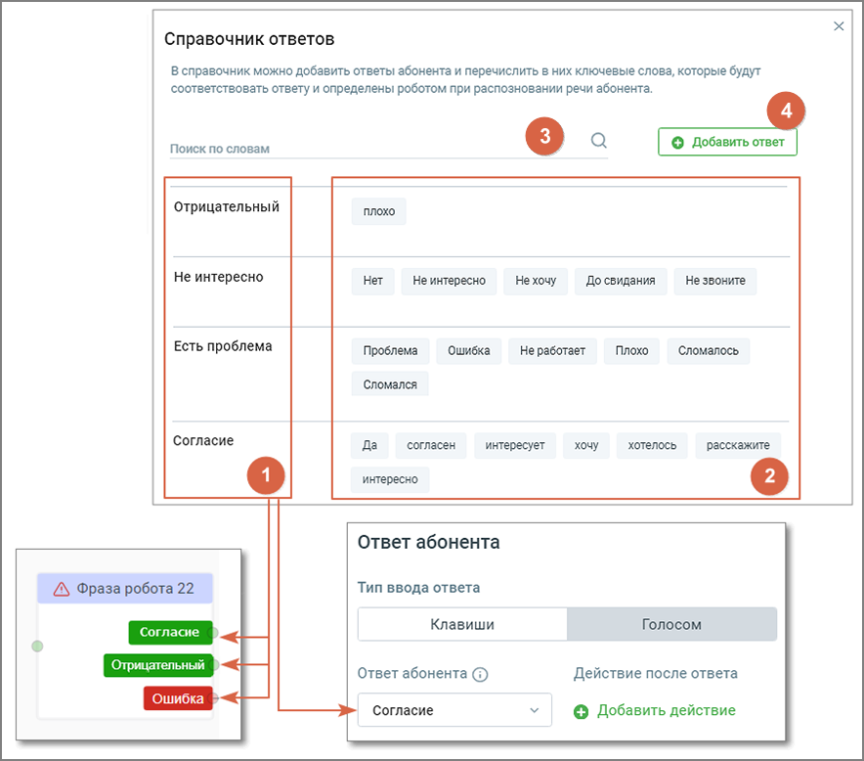The image size is (864, 761).
Task: Click the connector dot next to Согласие output
Action: coord(214,633)
